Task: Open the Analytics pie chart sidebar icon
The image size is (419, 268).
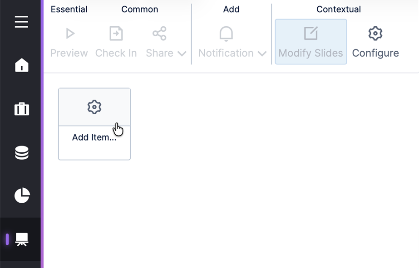Action: pyautogui.click(x=21, y=196)
